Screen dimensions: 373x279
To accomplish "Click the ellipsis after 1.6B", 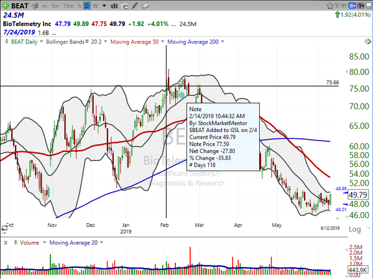I will pos(53,33).
